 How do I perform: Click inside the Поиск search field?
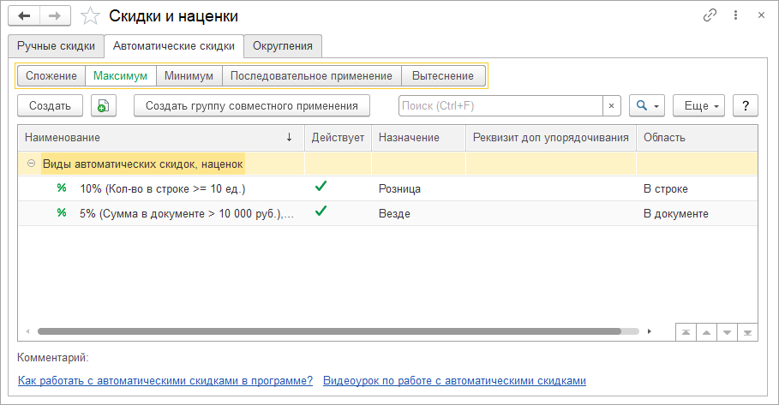[x=501, y=105]
